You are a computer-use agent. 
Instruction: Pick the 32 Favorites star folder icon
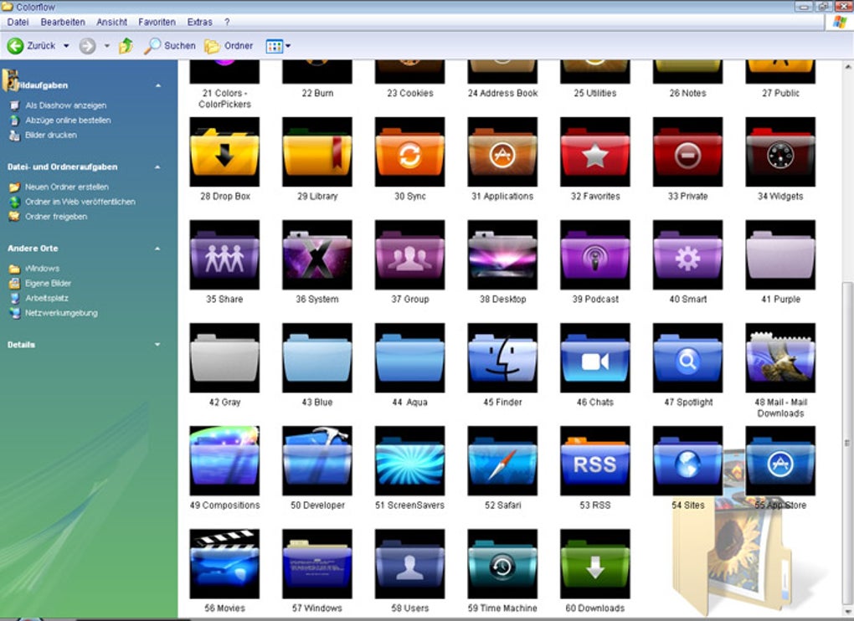(x=594, y=151)
